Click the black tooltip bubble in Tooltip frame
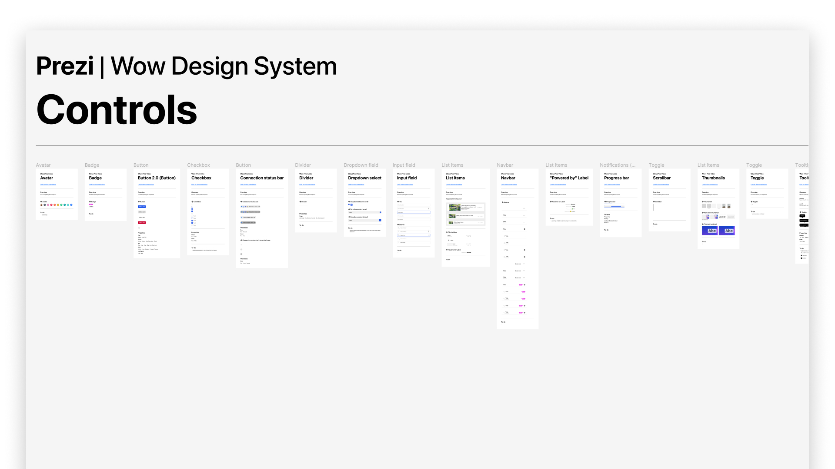 [x=802, y=216]
